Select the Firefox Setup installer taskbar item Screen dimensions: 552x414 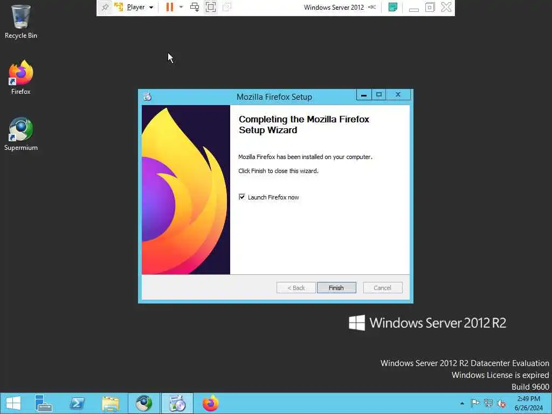[x=177, y=403]
